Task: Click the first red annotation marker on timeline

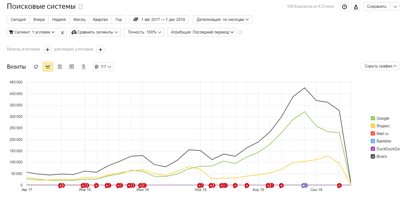Action: pos(61,185)
